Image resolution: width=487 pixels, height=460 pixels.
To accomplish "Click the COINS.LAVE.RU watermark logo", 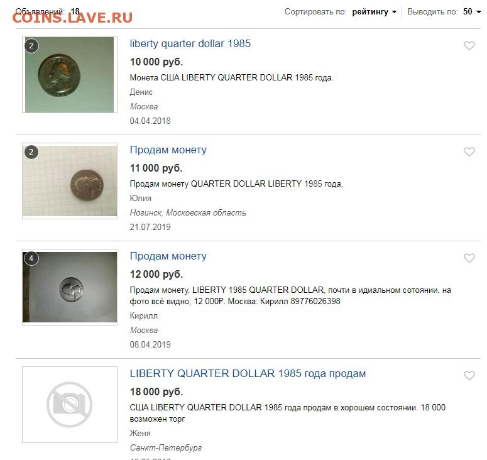I will pyautogui.click(x=72, y=18).
